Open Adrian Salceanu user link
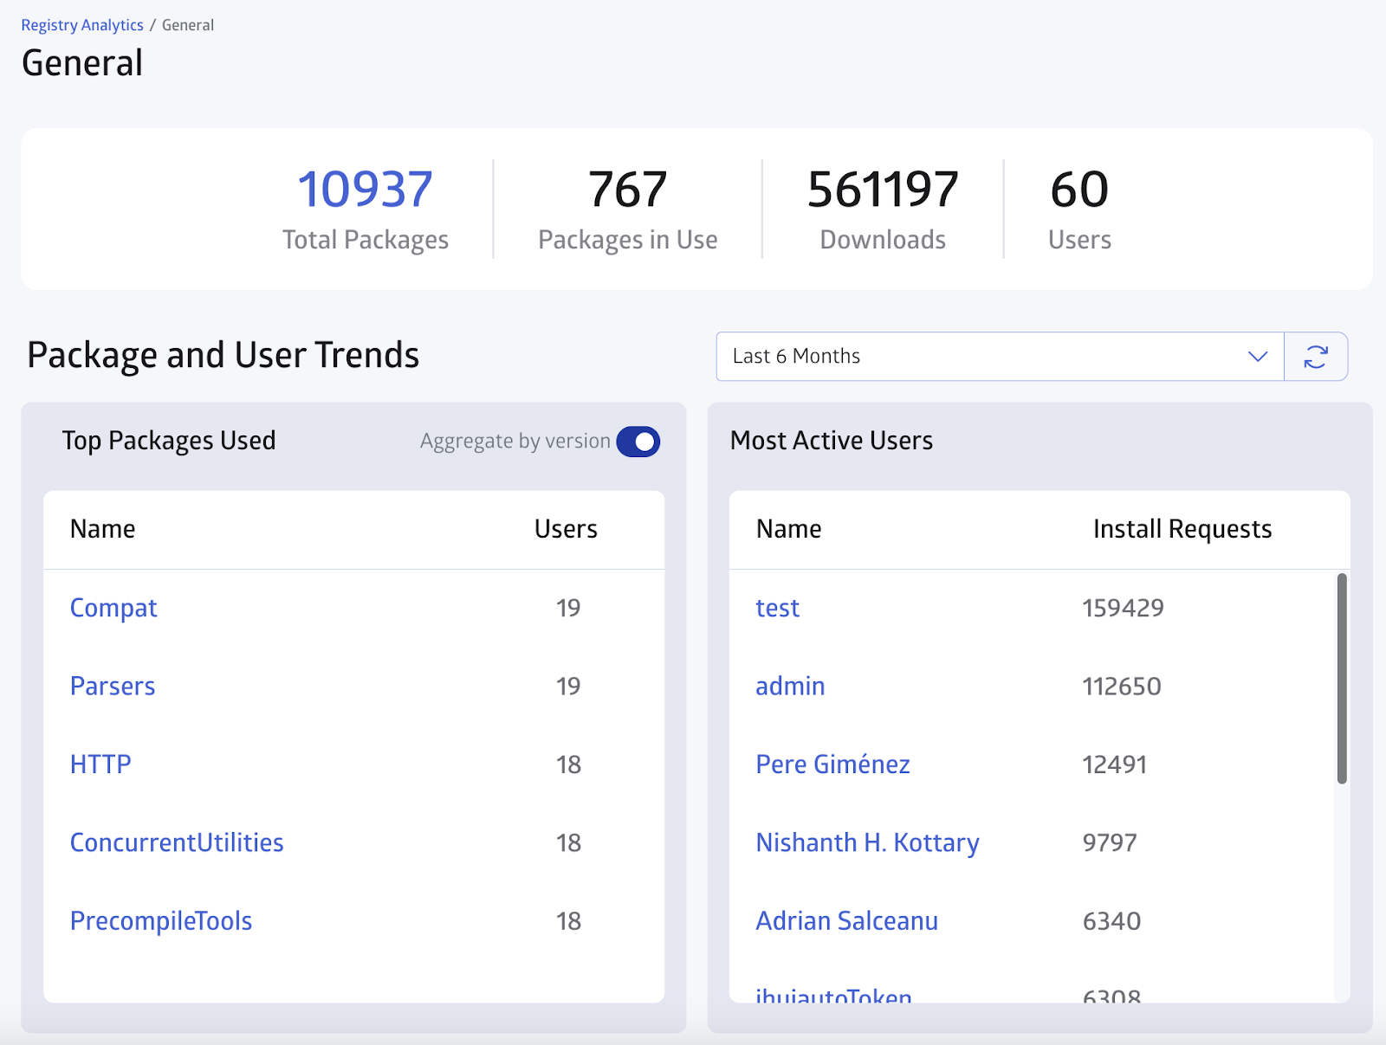Screen dimensions: 1386x1045 (847, 921)
